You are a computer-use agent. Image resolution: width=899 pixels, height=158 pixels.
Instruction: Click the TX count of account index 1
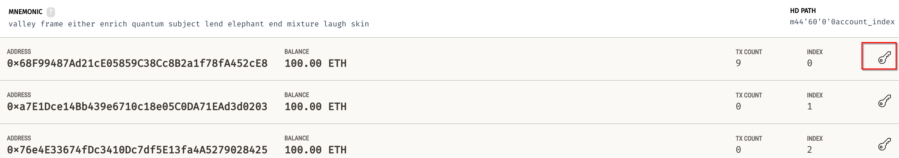coord(738,107)
